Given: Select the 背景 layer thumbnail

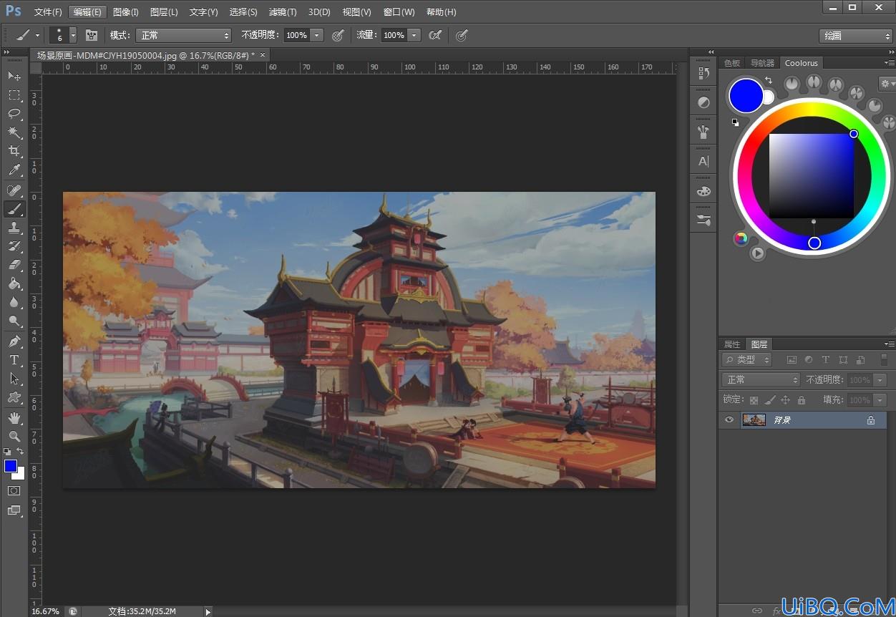Looking at the screenshot, I should pyautogui.click(x=754, y=419).
